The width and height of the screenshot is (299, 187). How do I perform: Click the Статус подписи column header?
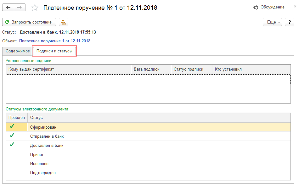click(191, 69)
